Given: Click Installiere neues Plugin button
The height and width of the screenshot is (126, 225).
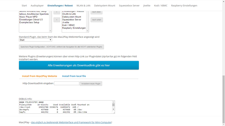Looking at the screenshot, I should (x=91, y=84).
